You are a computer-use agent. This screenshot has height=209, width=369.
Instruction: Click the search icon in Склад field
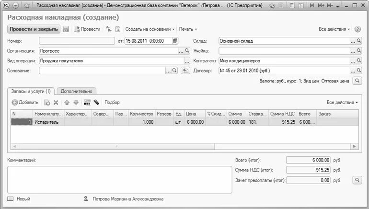tap(358, 41)
